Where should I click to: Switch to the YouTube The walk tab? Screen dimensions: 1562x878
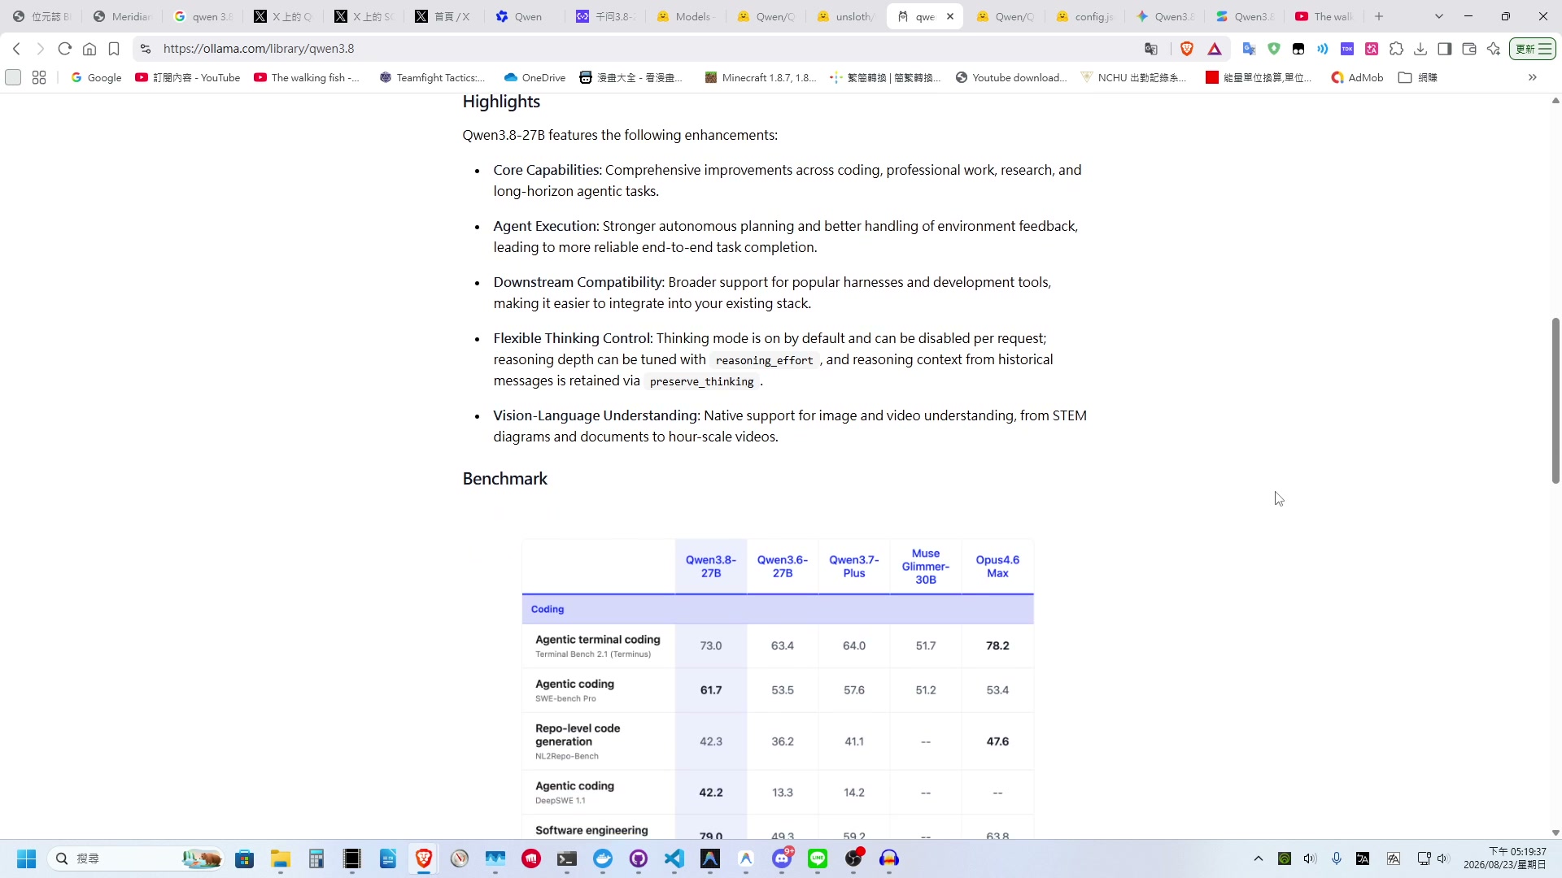[1325, 16]
